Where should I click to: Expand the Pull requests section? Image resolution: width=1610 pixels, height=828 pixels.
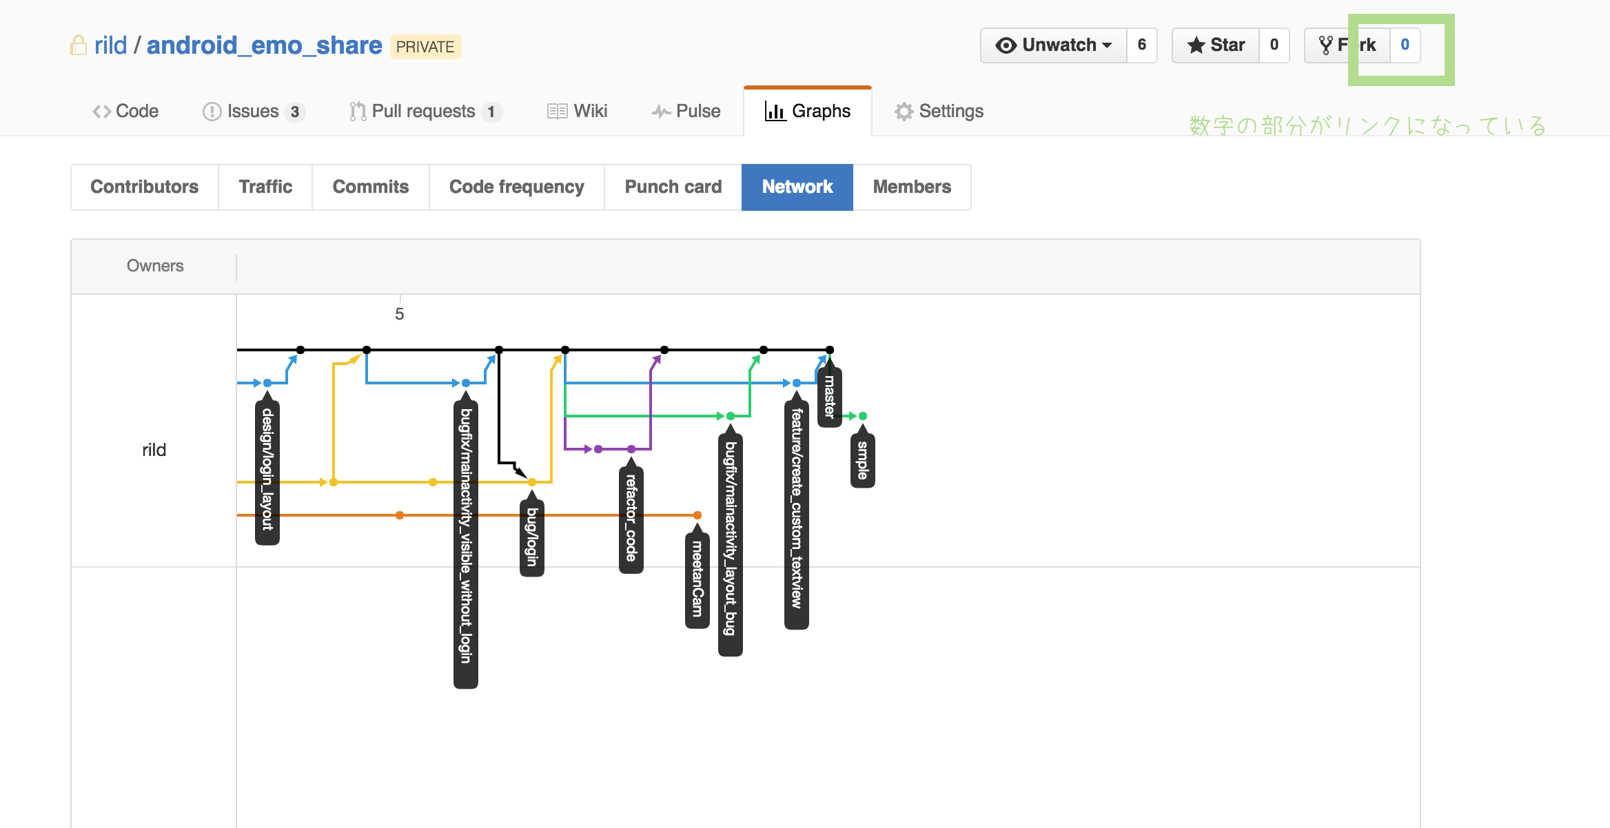coord(422,111)
